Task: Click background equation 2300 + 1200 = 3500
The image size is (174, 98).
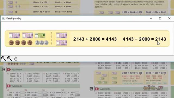Action: click(132, 73)
